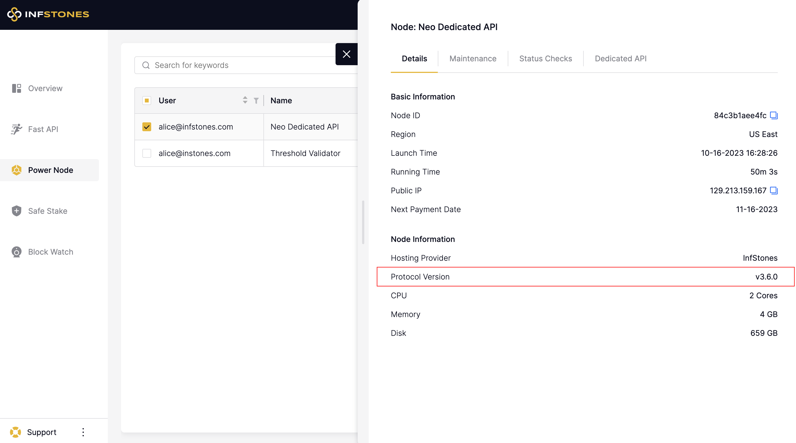Viewport: 796px width, 443px height.
Task: Filter the User column
Action: click(256, 101)
